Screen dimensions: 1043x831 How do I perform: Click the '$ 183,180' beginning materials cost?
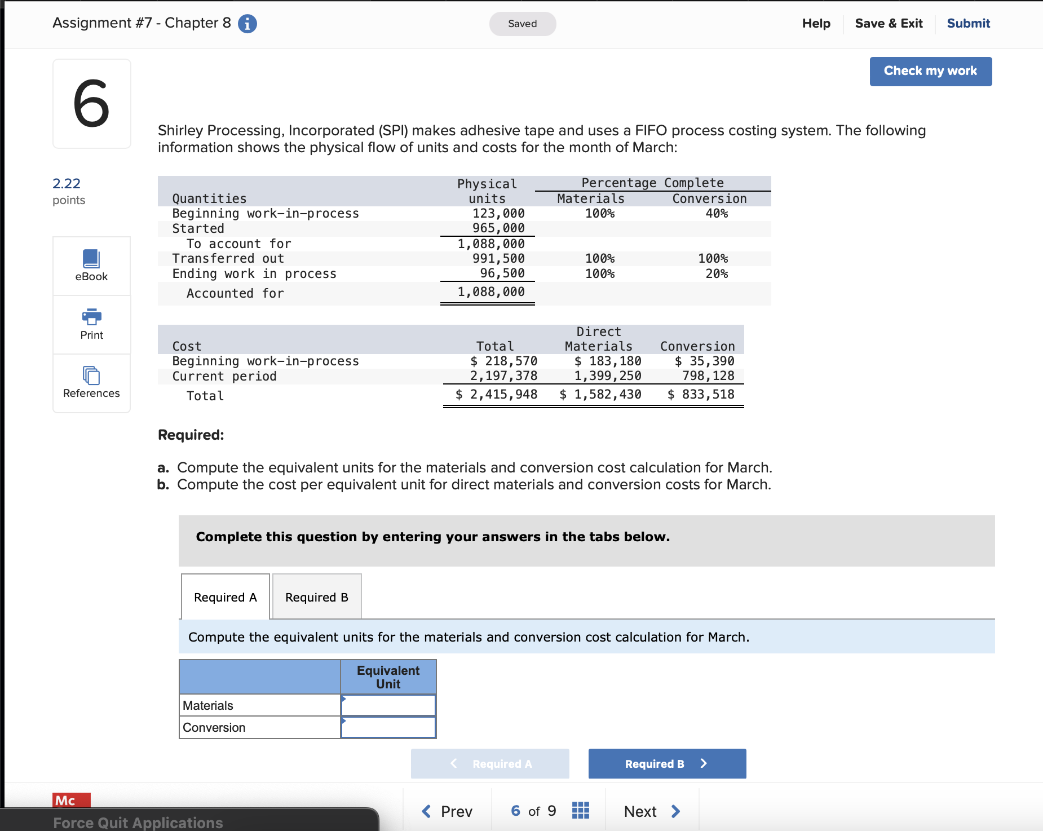608,361
